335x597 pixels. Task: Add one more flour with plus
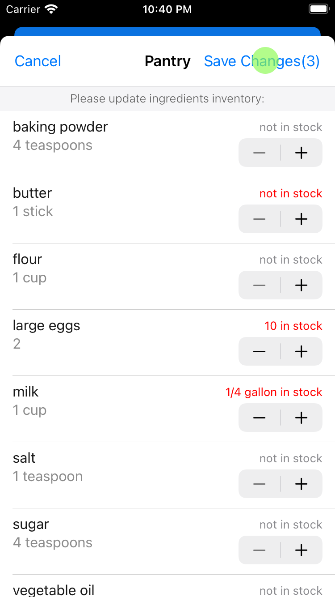point(301,285)
